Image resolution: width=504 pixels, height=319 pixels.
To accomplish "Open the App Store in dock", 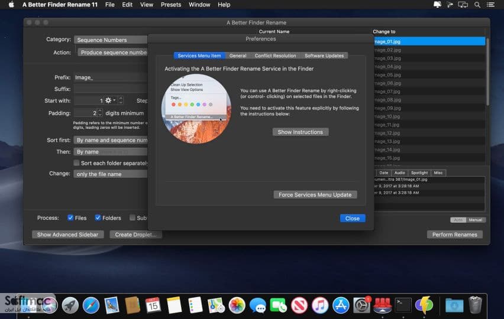I will (x=341, y=305).
